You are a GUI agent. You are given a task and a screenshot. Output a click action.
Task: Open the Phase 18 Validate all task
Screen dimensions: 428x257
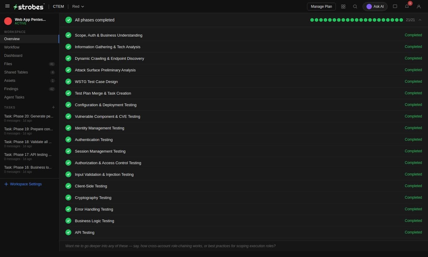pos(30,143)
